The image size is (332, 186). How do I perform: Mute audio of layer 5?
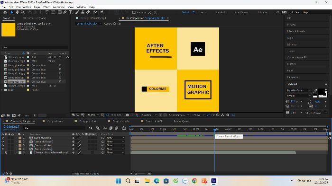click(6, 152)
